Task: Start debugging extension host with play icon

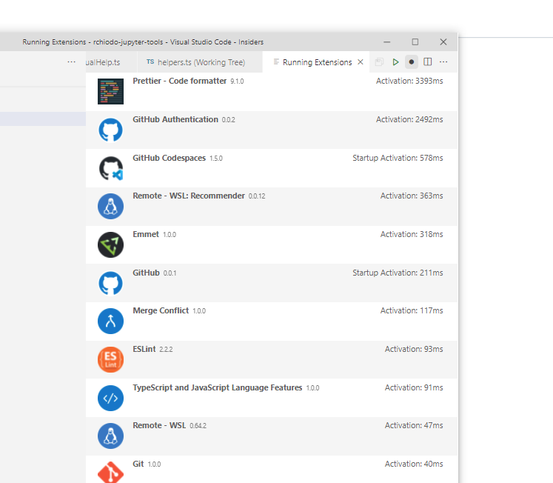Action: click(395, 62)
